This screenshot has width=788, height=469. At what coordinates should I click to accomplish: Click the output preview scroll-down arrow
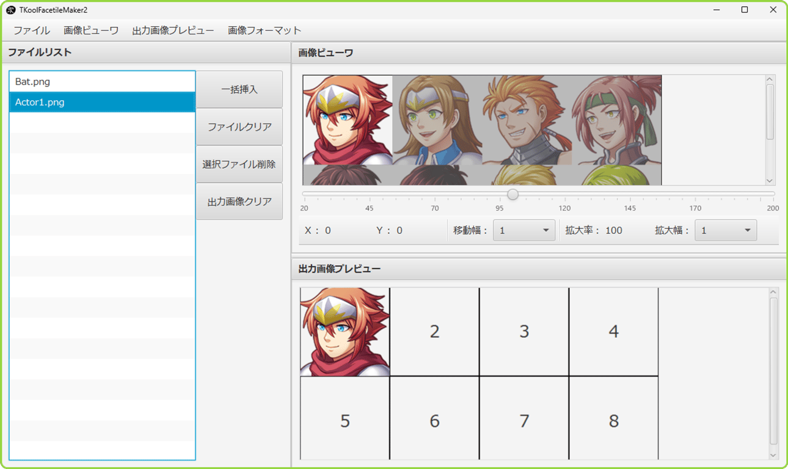coord(773,455)
